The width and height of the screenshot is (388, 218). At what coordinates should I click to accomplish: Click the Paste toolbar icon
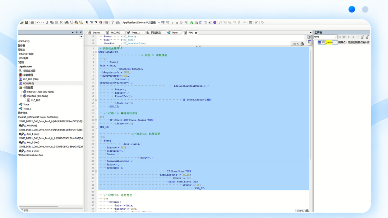click(x=56, y=23)
